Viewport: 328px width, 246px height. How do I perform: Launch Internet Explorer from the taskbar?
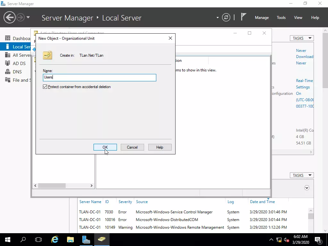[54, 240]
